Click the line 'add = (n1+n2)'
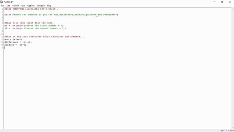 tap(13, 39)
